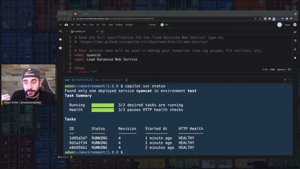Click line 6 "name: nyancat"
Image resolution: width=300 pixels, height=169 pixels.
88,55
